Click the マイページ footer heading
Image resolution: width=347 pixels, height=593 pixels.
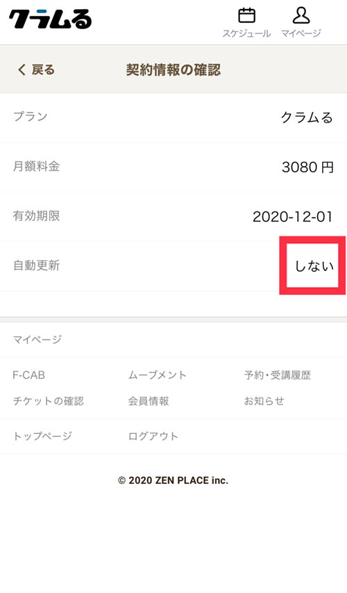point(37,340)
